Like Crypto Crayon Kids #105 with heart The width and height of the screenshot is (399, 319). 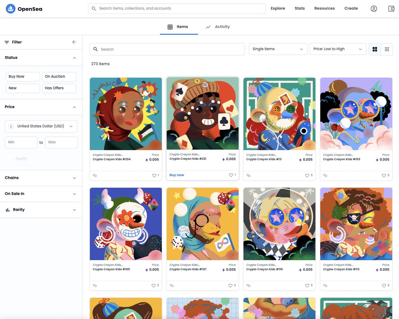154,285
